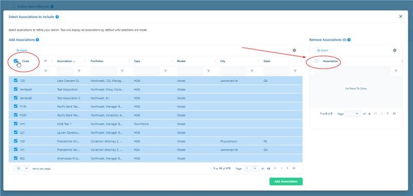413x196 pixels.
Task: Sort by Model column header
Action: point(181,61)
